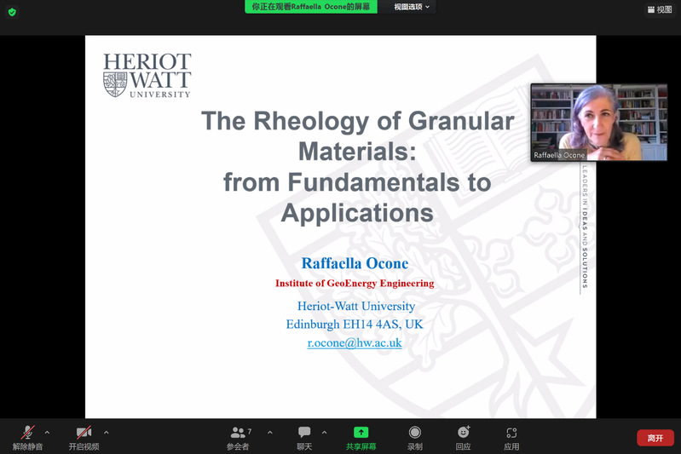681x454 pixels.
Task: Click the r.ocone@hw.ac.uk email link
Action: coord(355,343)
